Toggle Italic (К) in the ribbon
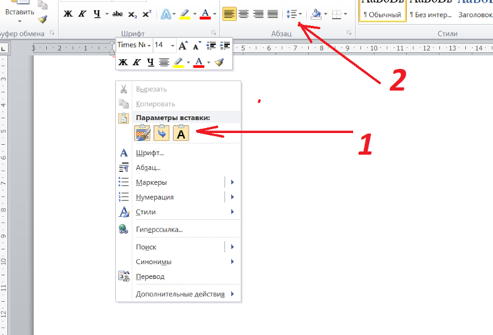The width and height of the screenshot is (493, 335). 83,14
